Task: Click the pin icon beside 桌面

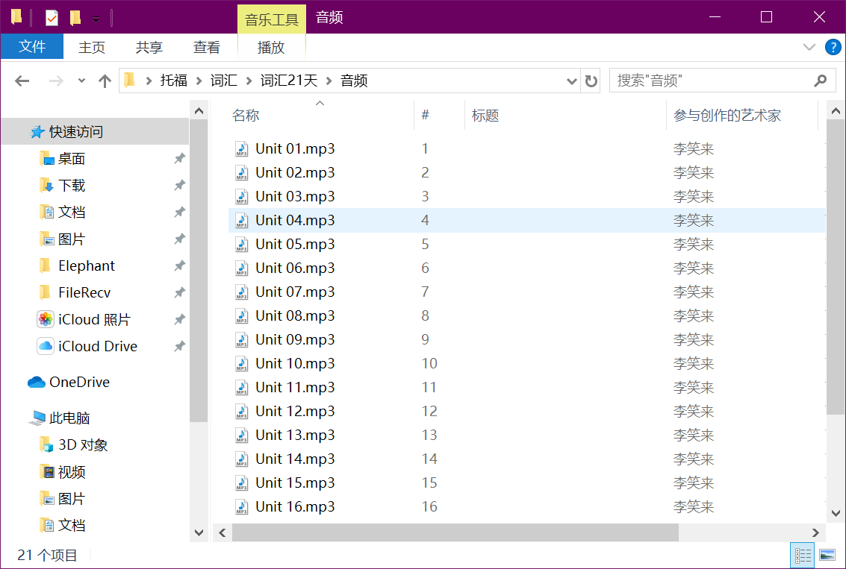Action: [x=179, y=158]
